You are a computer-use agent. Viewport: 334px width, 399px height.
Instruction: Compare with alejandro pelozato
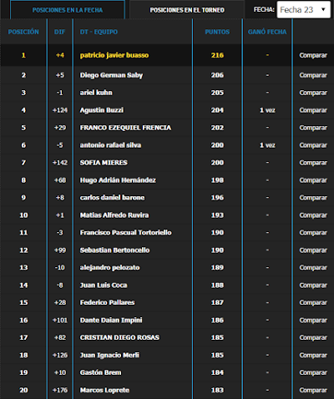point(313,268)
